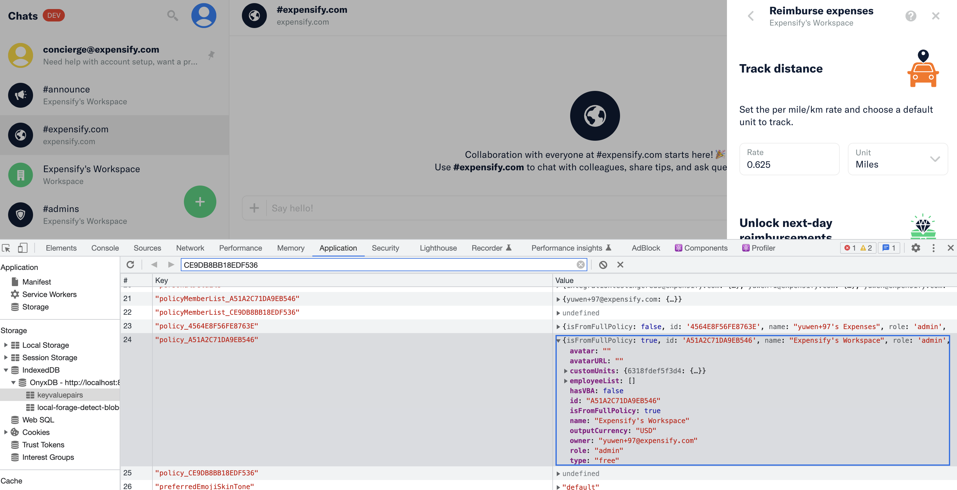Expand the Local Storage tree node
957x490 pixels.
[x=6, y=345]
